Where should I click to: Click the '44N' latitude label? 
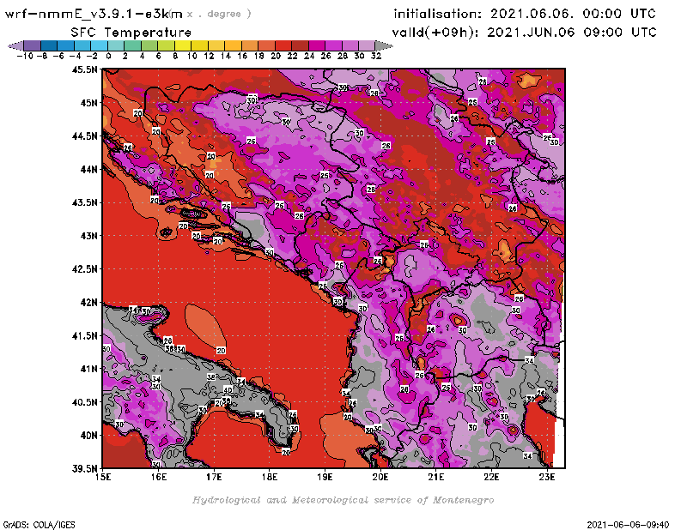(x=88, y=169)
